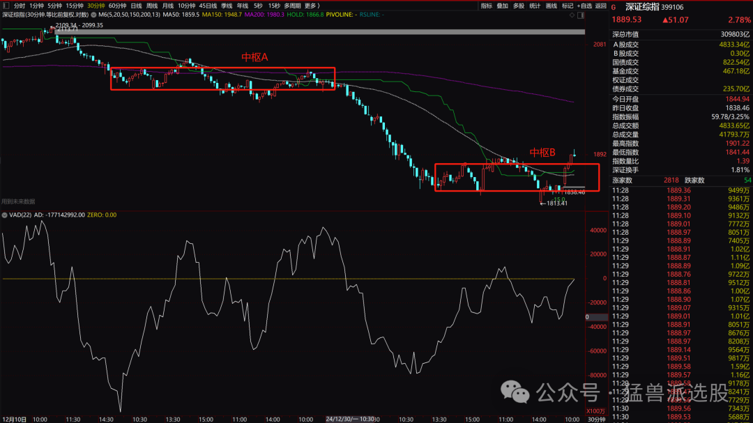Click the ZERO: 0.00 indicator label
This screenshot has height=423, width=753.
coord(102,215)
